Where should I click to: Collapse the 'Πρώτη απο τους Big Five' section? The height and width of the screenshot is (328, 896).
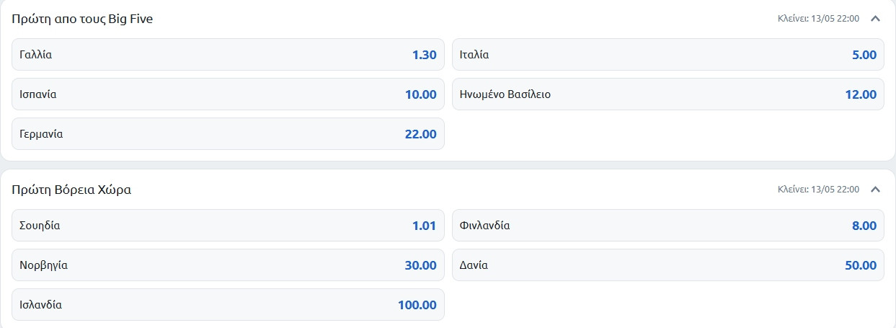[876, 19]
